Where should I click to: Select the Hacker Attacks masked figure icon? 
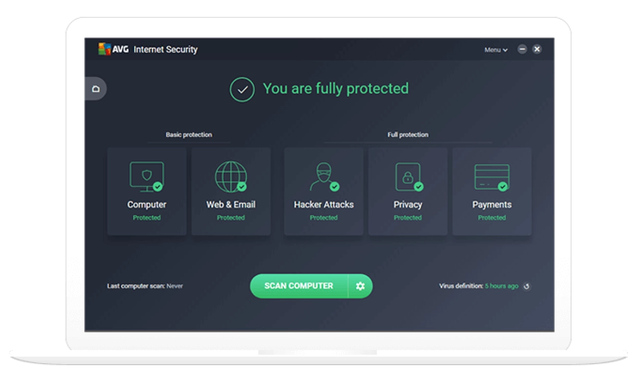(324, 177)
